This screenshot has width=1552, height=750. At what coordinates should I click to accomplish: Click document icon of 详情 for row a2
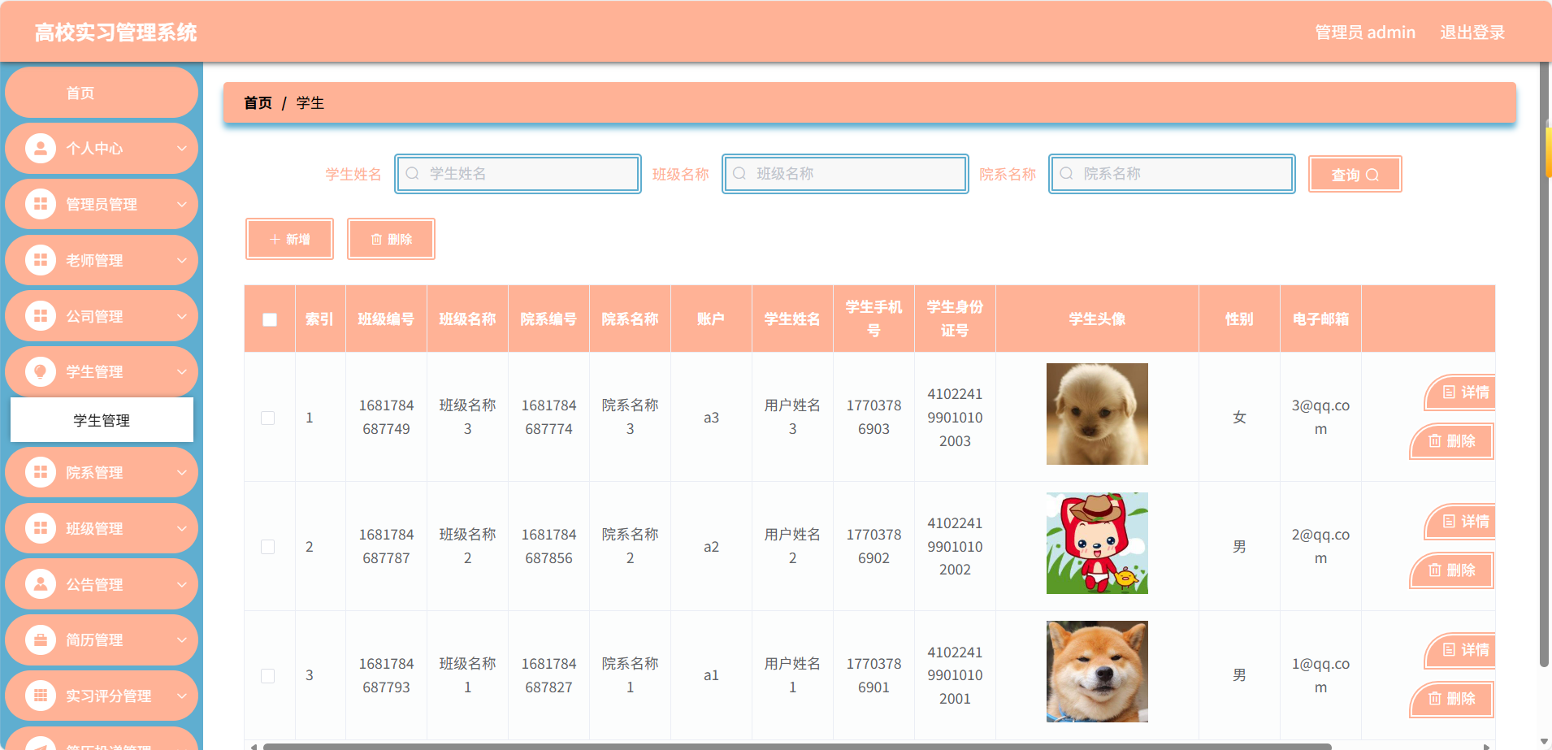click(x=1449, y=522)
